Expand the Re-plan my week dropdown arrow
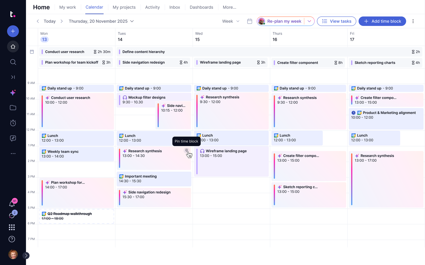This screenshot has width=425, height=265. [309, 21]
